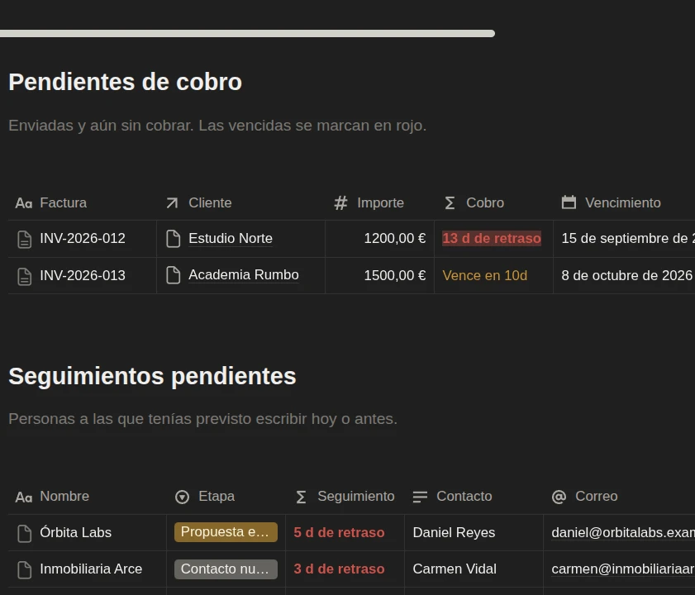
Task: Click the 'Pendientes de cobro' heading
Action: (125, 82)
